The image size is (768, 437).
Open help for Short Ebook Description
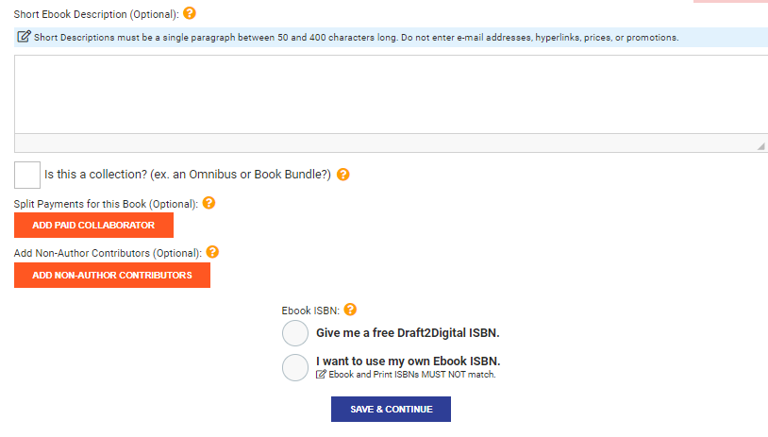190,14
